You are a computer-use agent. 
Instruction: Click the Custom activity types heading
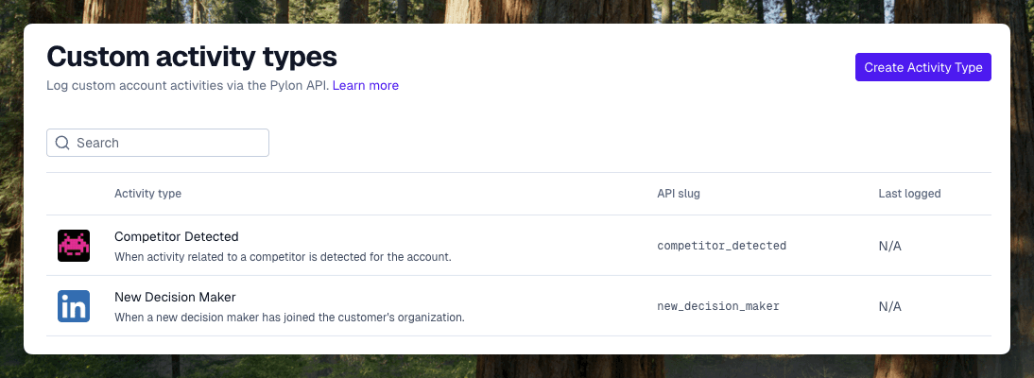pyautogui.click(x=192, y=58)
